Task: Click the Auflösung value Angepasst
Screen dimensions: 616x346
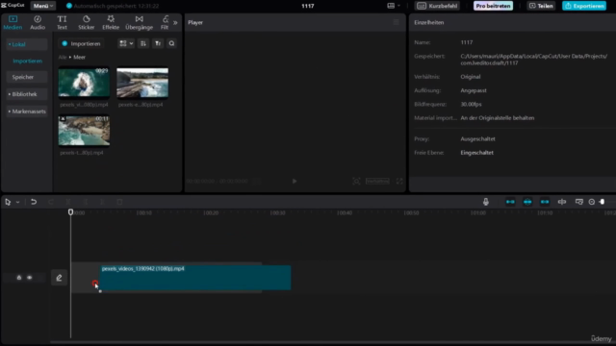Action: 474,90
